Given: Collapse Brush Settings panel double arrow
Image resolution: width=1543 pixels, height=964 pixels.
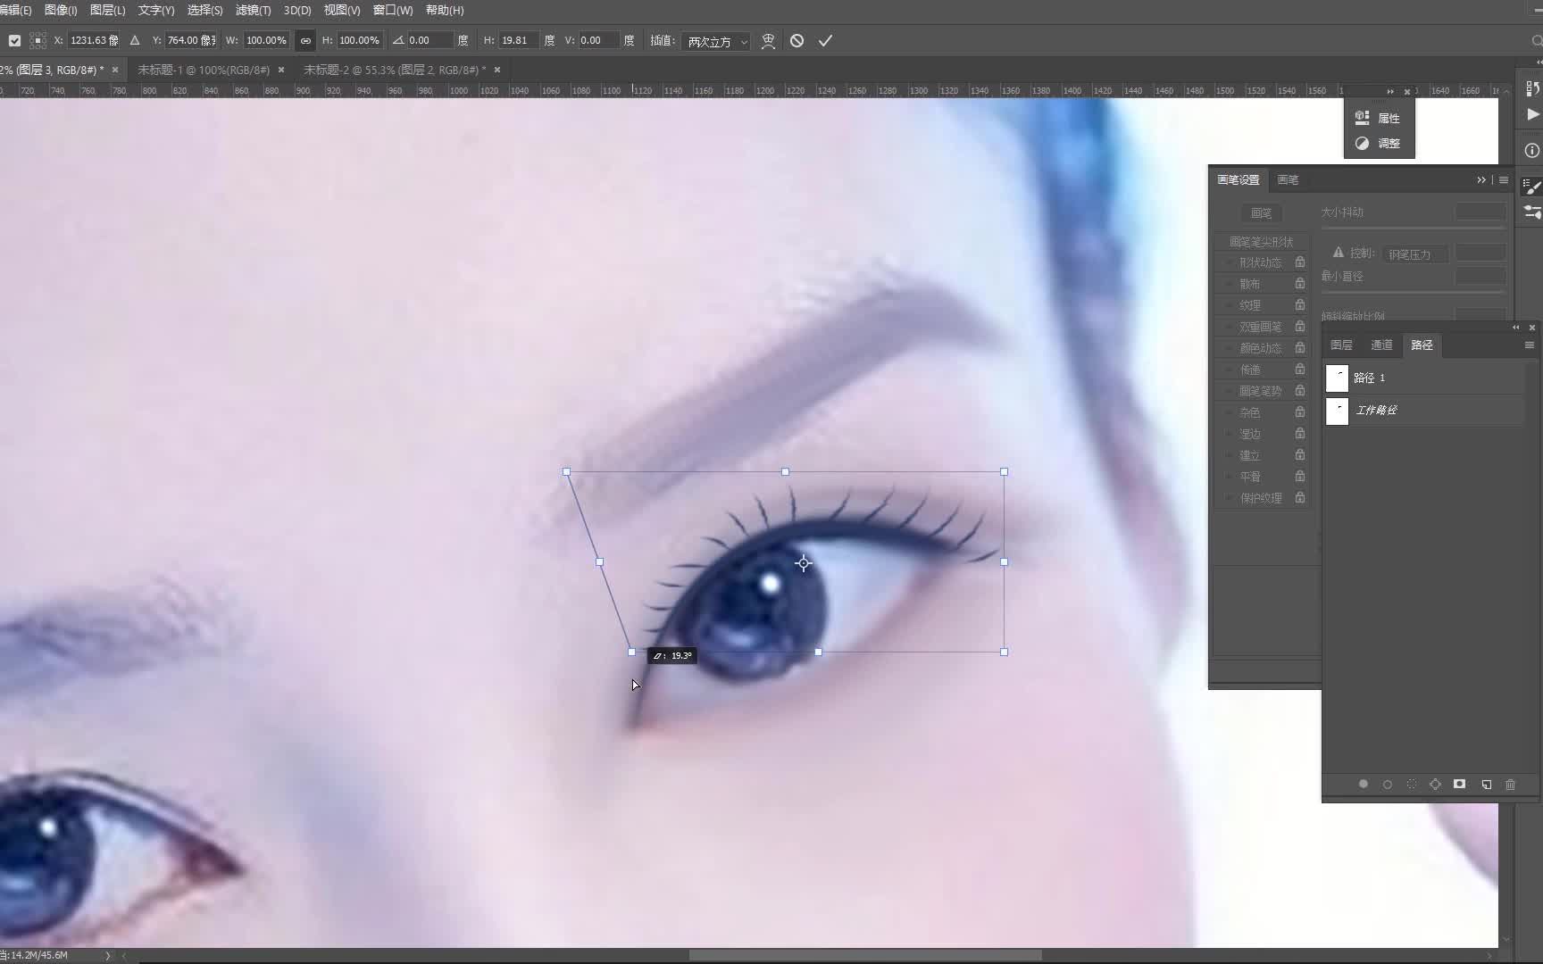Looking at the screenshot, I should point(1481,180).
